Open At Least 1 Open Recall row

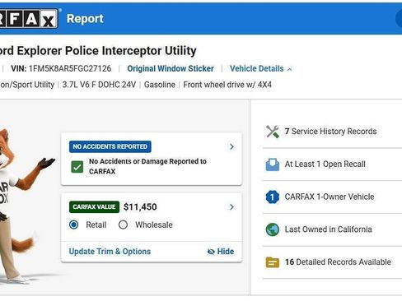point(332,164)
